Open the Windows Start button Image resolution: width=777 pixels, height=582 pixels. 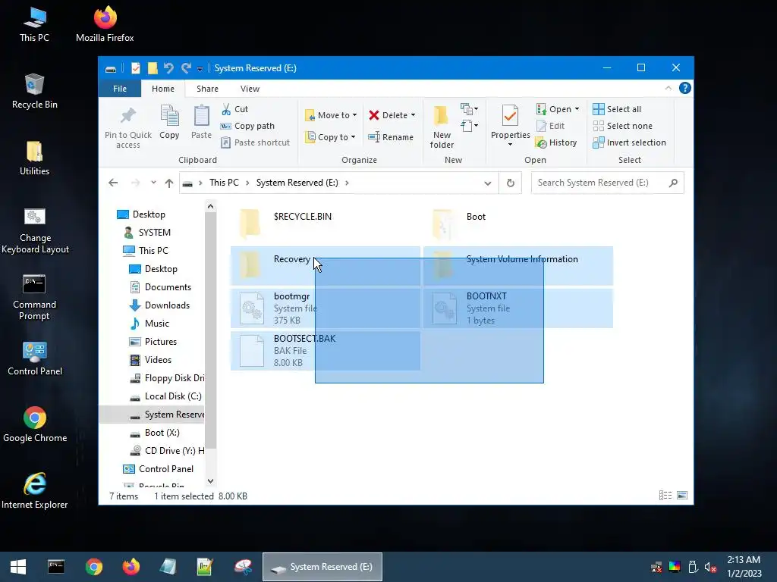point(18,567)
